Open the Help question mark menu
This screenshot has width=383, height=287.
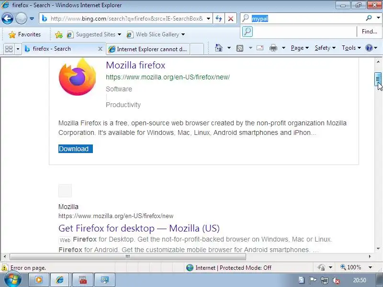[372, 48]
